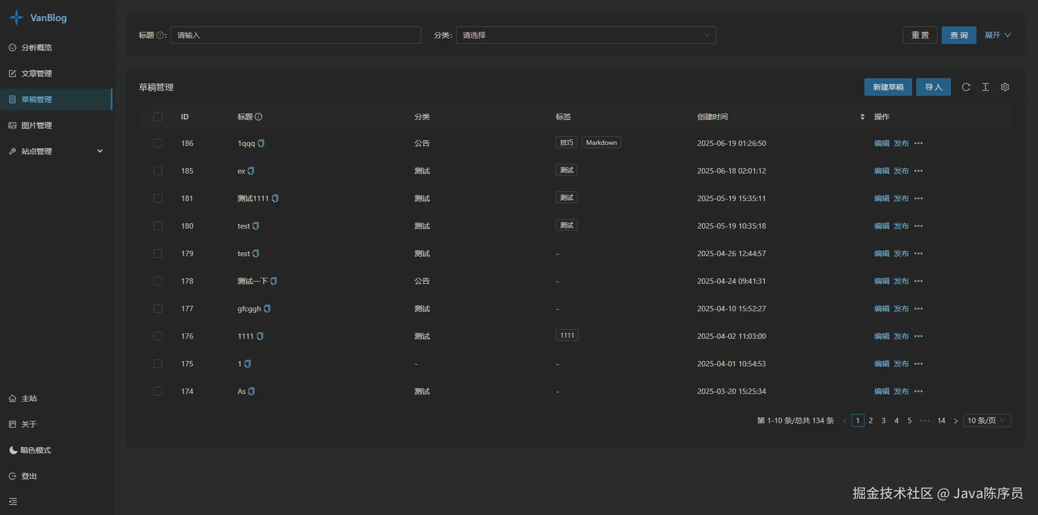Open 图片管理 in the sidebar
The height and width of the screenshot is (515, 1038).
56,125
